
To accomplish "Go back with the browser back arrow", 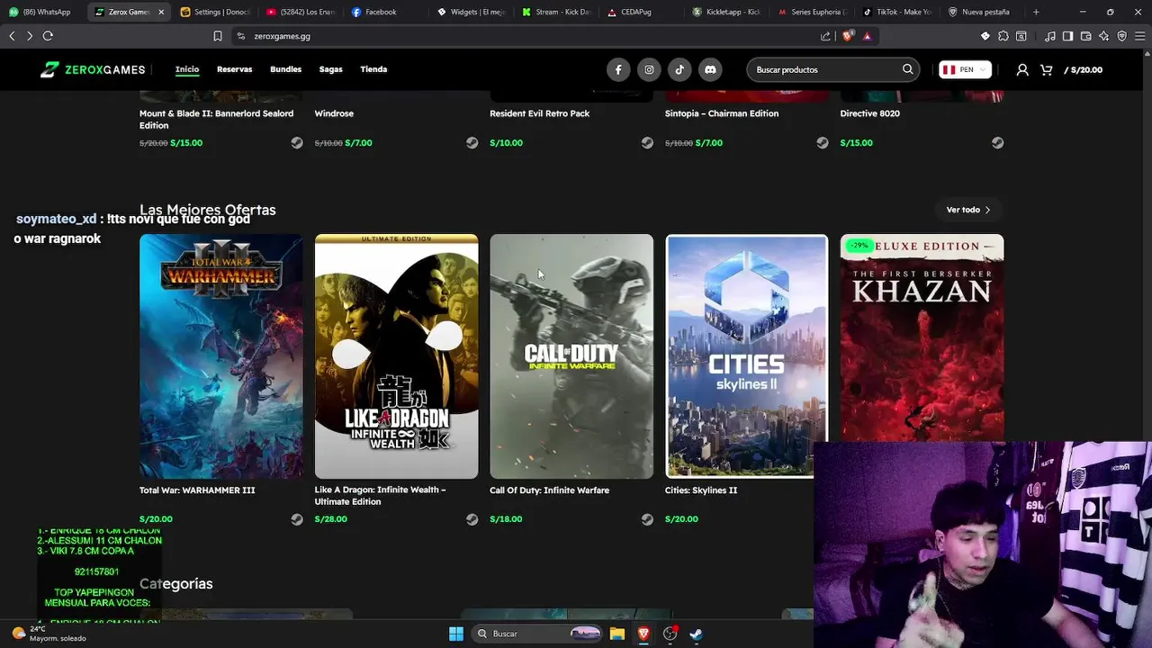I will coord(12,36).
